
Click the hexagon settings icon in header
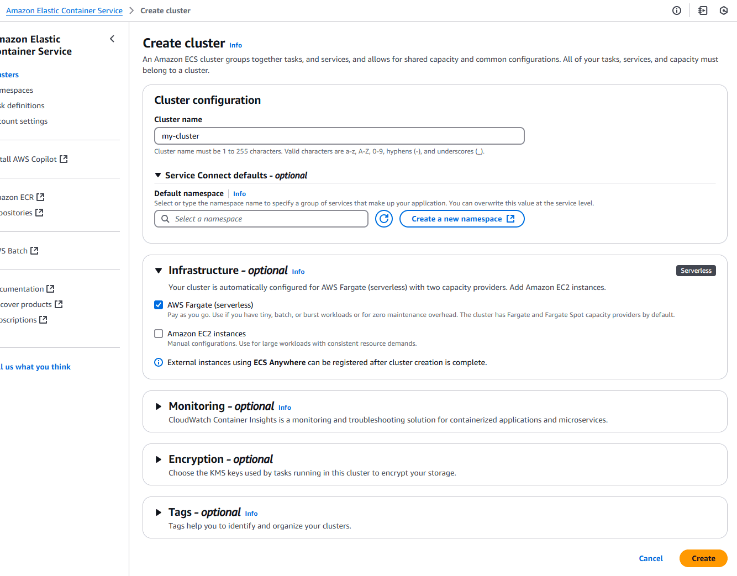(x=724, y=10)
